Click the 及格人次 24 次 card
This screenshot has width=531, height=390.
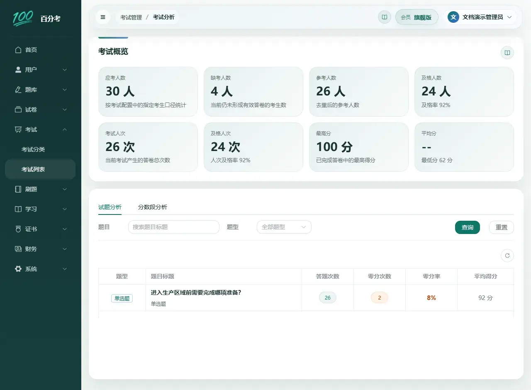(253, 147)
